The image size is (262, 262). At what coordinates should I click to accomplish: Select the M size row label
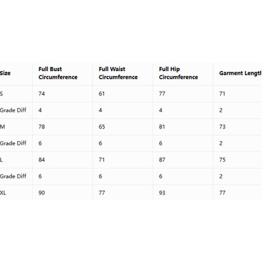click(2, 127)
